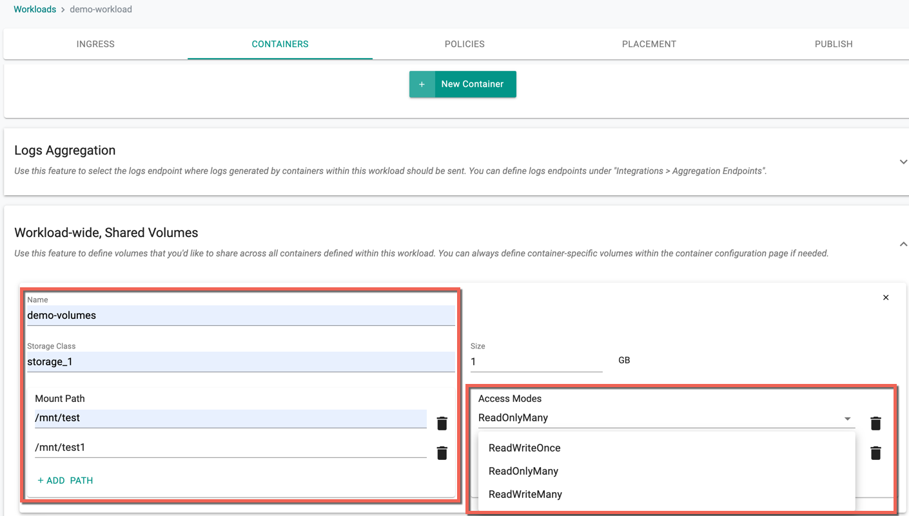Switch to the PUBLISH tab
This screenshot has height=516, width=909.
tap(834, 44)
